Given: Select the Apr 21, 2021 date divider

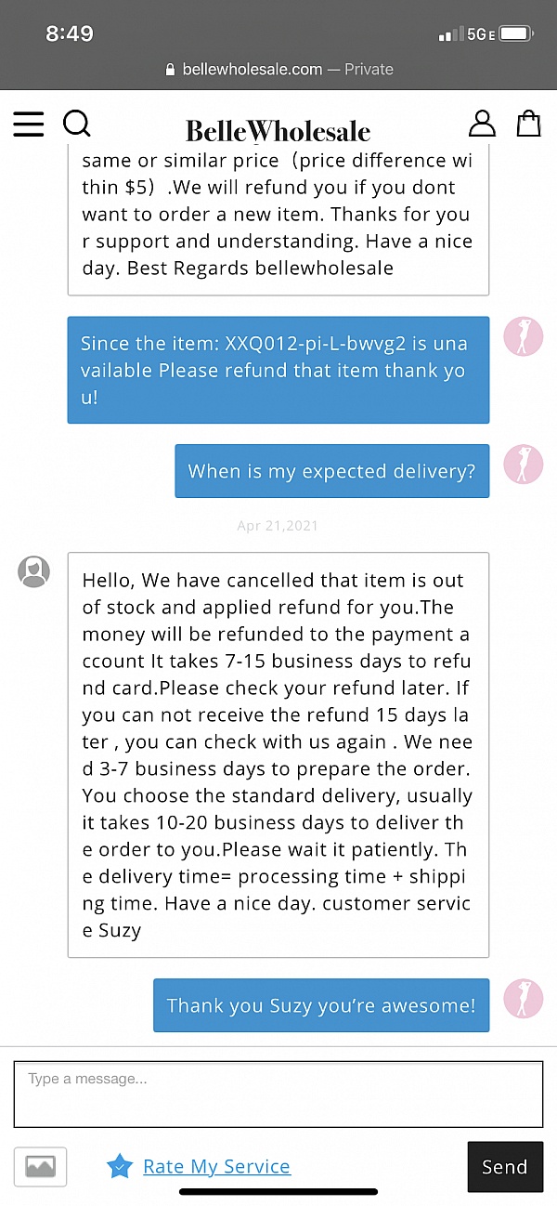Looking at the screenshot, I should pyautogui.click(x=278, y=525).
